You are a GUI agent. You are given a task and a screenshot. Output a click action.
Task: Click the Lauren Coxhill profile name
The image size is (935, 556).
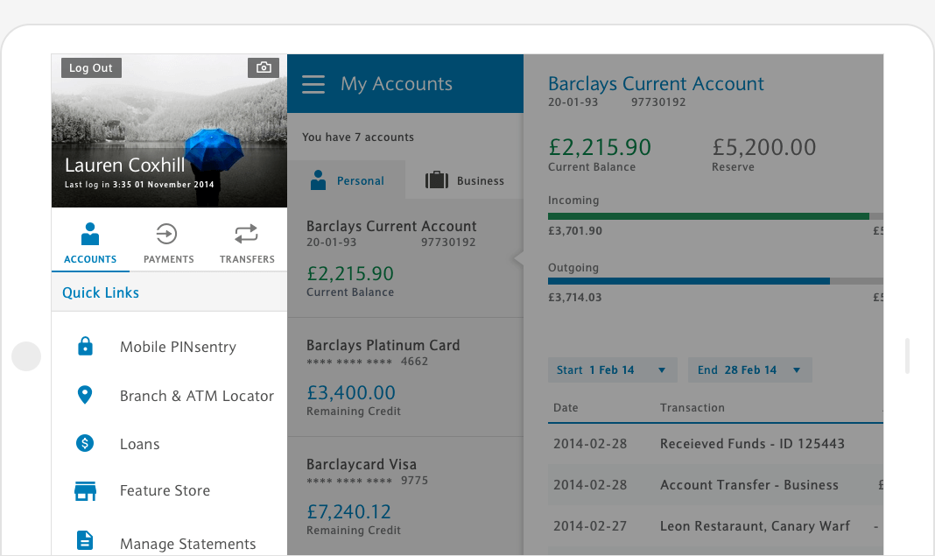[x=124, y=165]
